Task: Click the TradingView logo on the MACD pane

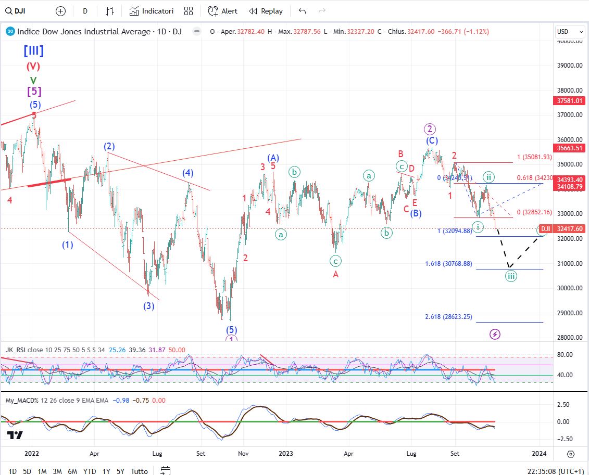Action: click(15, 435)
